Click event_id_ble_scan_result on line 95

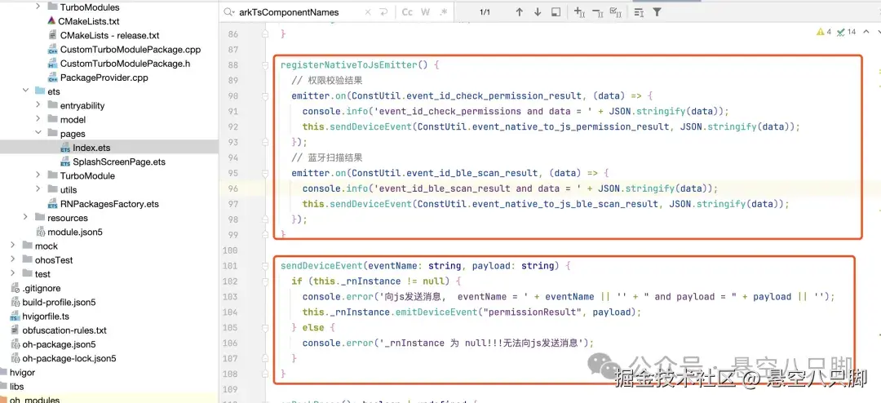[x=472, y=173]
